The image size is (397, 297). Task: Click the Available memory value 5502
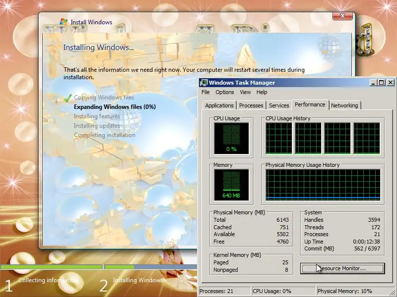tap(282, 234)
